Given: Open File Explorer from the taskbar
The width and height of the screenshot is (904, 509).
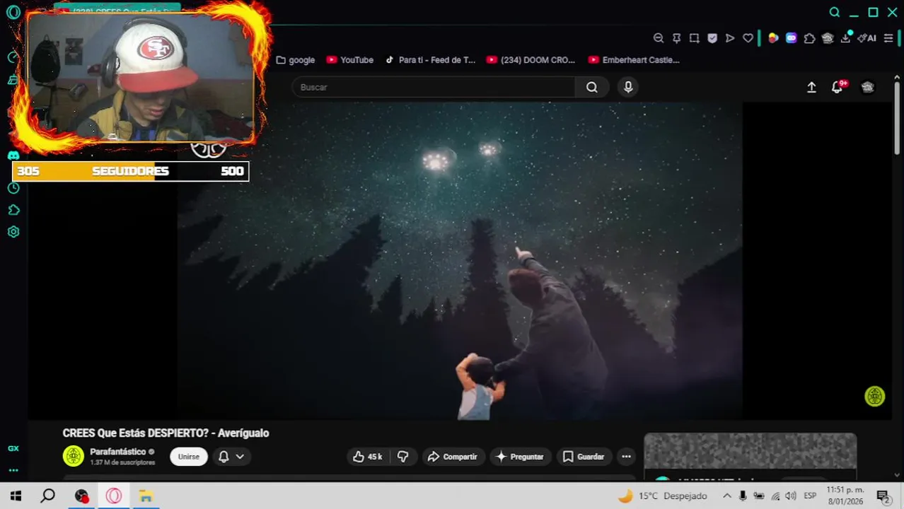Looking at the screenshot, I should click(146, 496).
